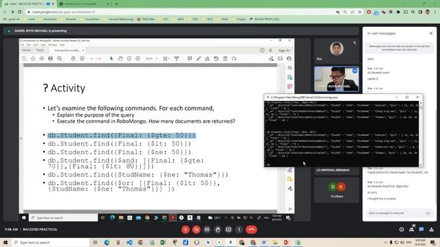Bookmark this page star icon
440x247 pixels.
pos(360,12)
